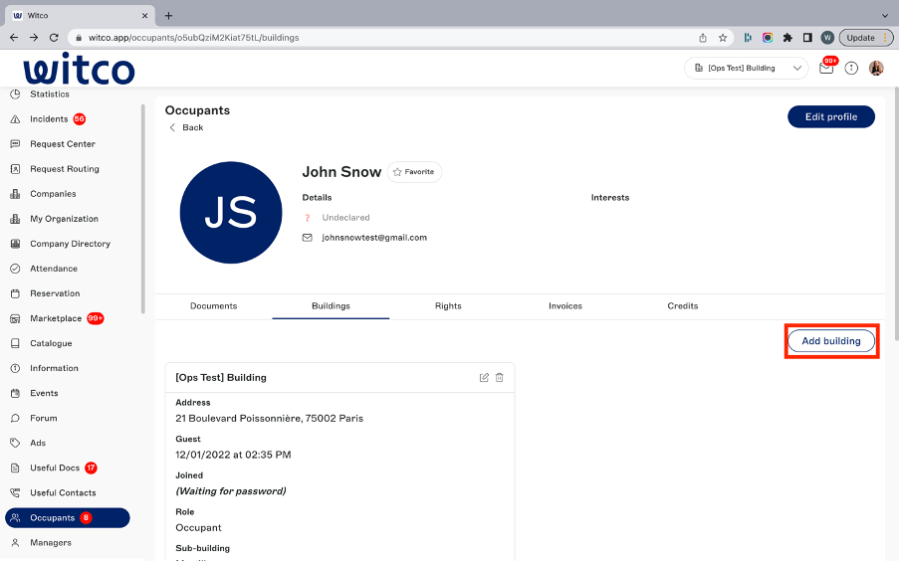Open Incidents in the sidebar

coord(48,119)
